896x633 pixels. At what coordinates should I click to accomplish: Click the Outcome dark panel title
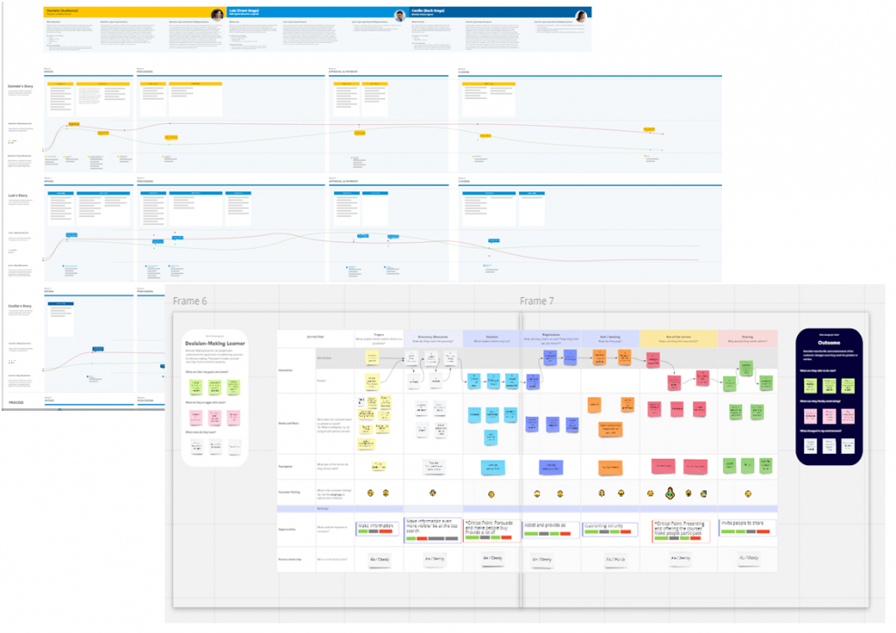coord(829,343)
